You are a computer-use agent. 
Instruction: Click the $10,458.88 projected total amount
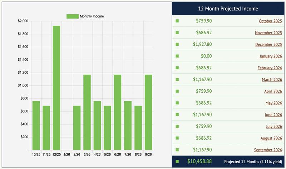click(x=199, y=161)
